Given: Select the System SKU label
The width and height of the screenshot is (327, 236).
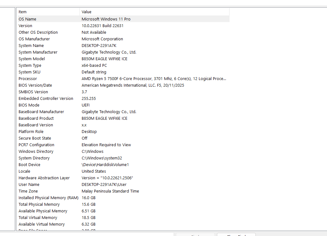Looking at the screenshot, I should click(x=29, y=72).
